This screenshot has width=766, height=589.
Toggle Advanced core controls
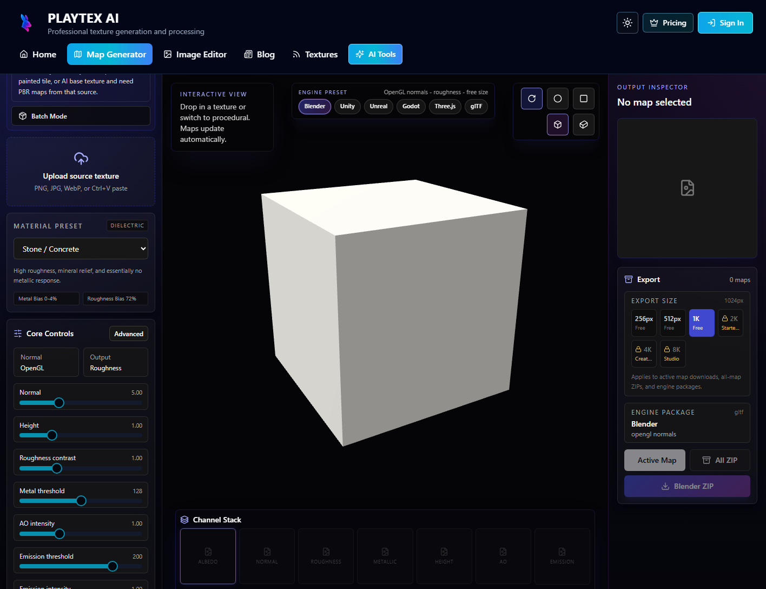(x=129, y=333)
